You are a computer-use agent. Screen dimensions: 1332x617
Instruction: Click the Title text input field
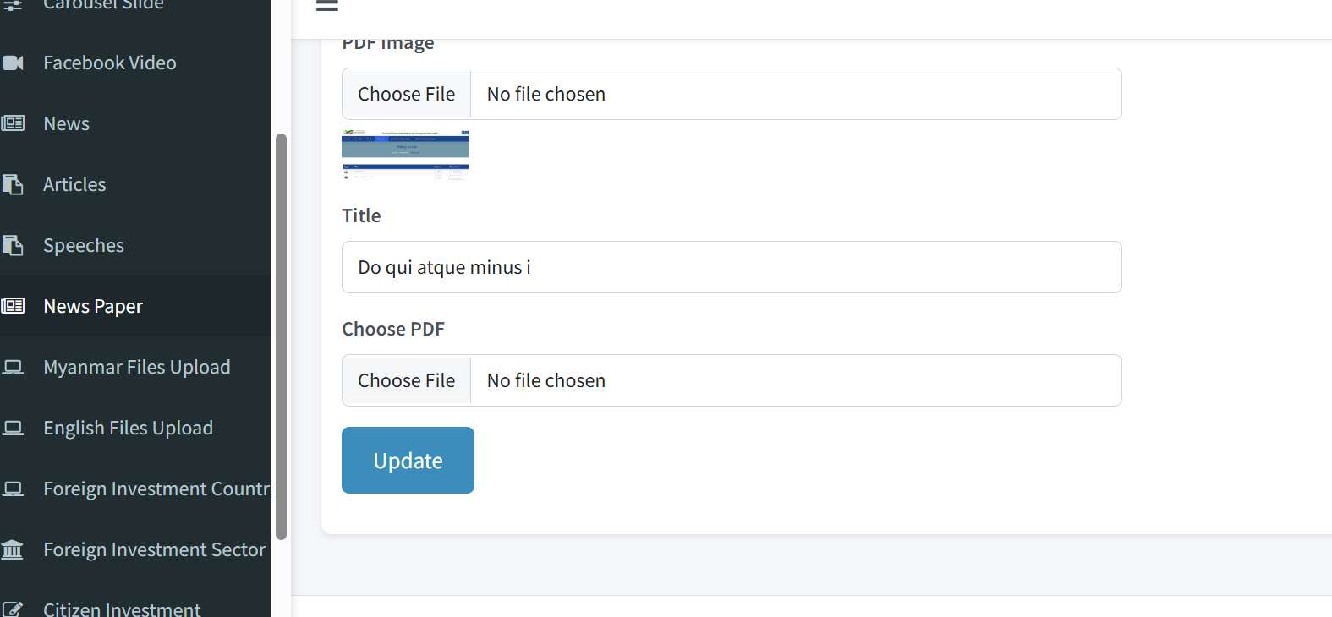tap(732, 267)
